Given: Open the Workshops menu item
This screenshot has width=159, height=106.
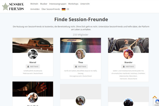Looking at the screenshot, I should [x=73, y=4].
